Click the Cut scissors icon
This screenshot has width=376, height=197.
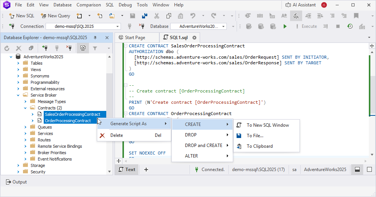tap(157, 16)
